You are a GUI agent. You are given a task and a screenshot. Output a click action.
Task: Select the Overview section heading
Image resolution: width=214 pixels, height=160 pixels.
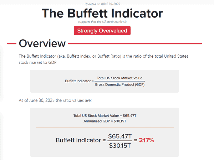pos(42,43)
